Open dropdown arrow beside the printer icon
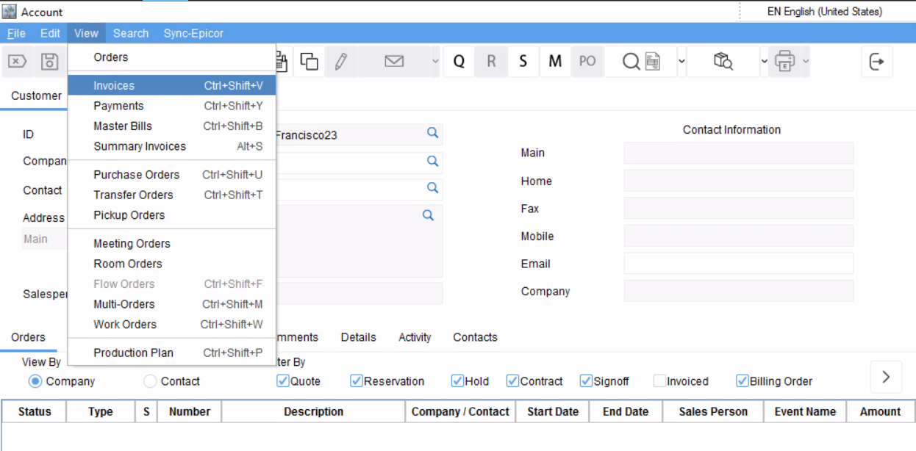This screenshot has width=916, height=451. point(806,62)
